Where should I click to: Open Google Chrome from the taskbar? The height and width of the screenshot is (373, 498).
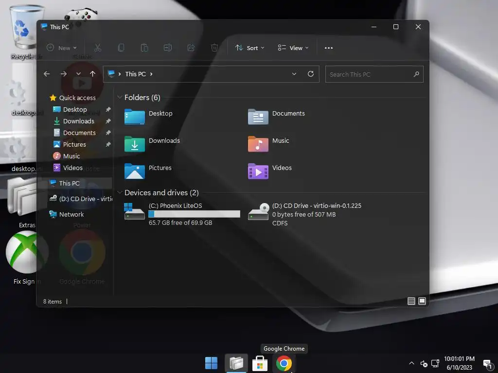pyautogui.click(x=284, y=363)
